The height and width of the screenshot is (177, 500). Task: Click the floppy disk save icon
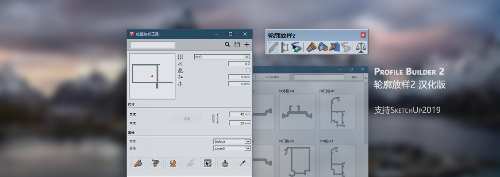[x=237, y=45]
